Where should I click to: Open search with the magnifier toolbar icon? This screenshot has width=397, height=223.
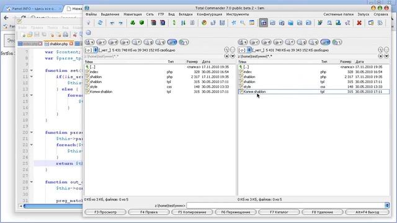[x=243, y=23]
